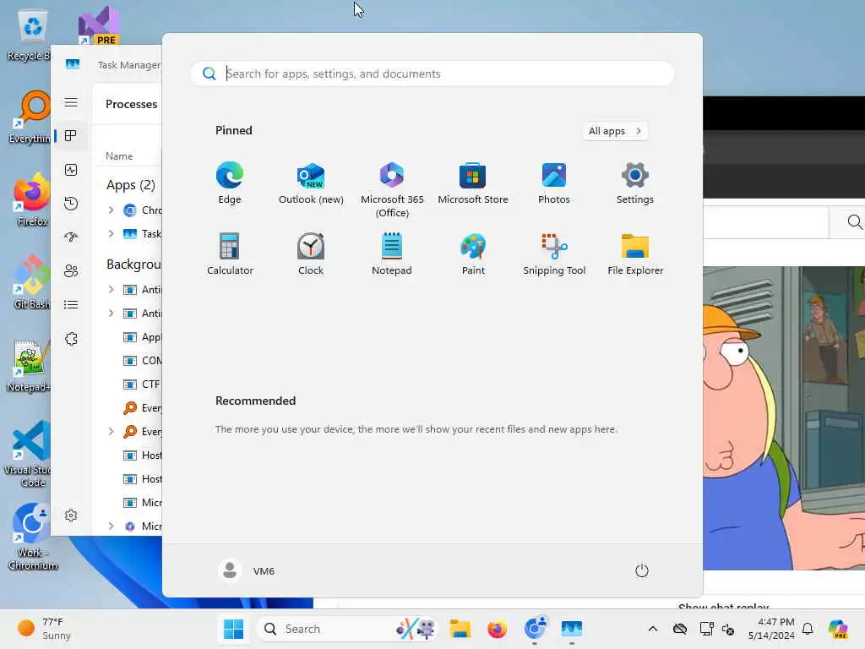Click the Windows Start button on taskbar
The image size is (865, 649).
233,629
